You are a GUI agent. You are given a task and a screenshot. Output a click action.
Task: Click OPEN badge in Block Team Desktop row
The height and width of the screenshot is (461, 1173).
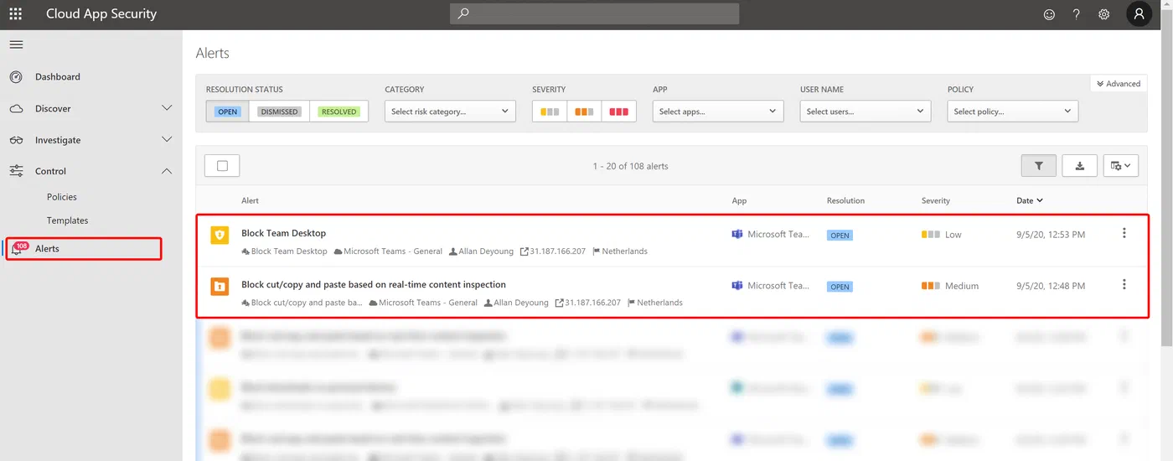[840, 236]
